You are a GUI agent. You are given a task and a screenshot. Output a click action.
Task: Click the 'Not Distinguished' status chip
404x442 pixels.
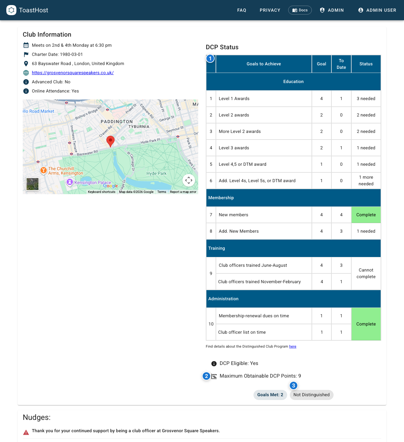point(312,395)
